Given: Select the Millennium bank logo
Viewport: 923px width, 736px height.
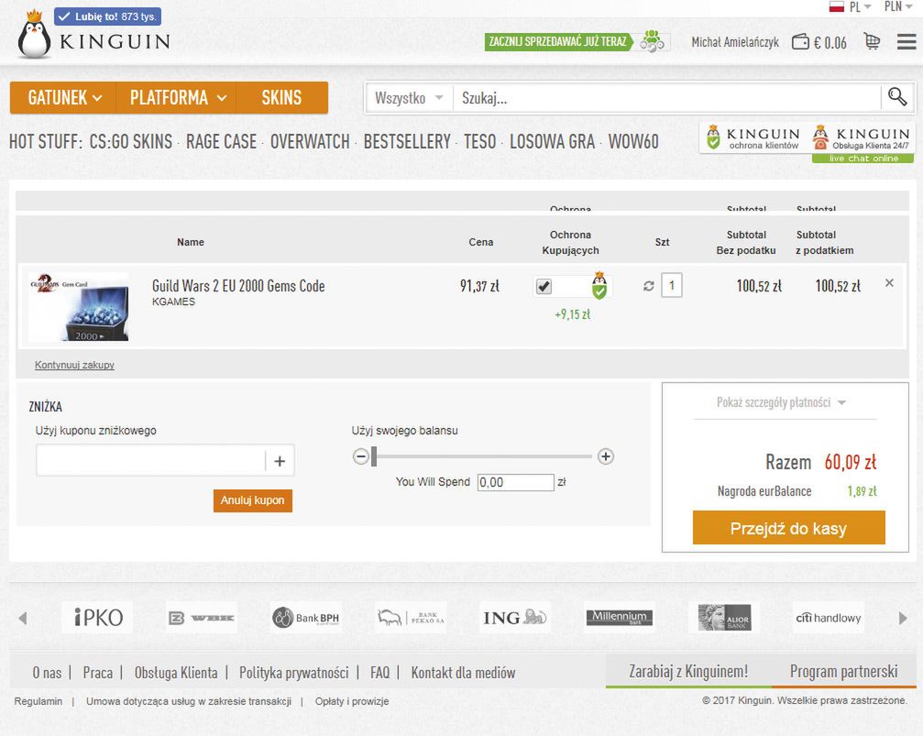Looking at the screenshot, I should [x=620, y=618].
